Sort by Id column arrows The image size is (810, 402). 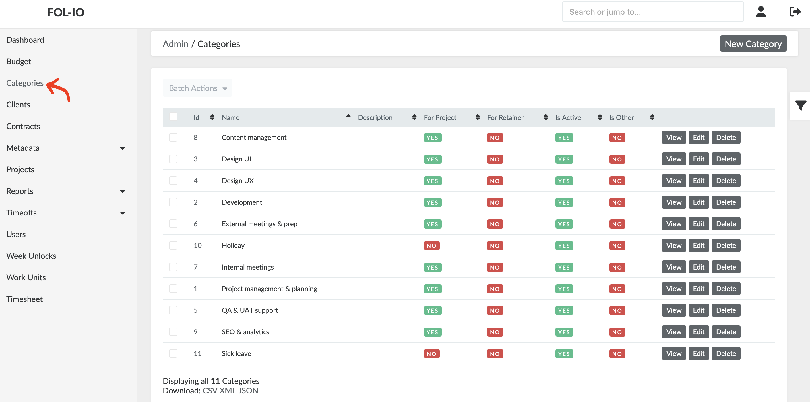(212, 117)
